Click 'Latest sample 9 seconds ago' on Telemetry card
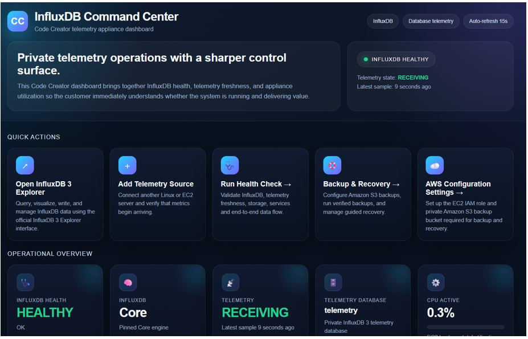528x339 pixels. point(257,328)
